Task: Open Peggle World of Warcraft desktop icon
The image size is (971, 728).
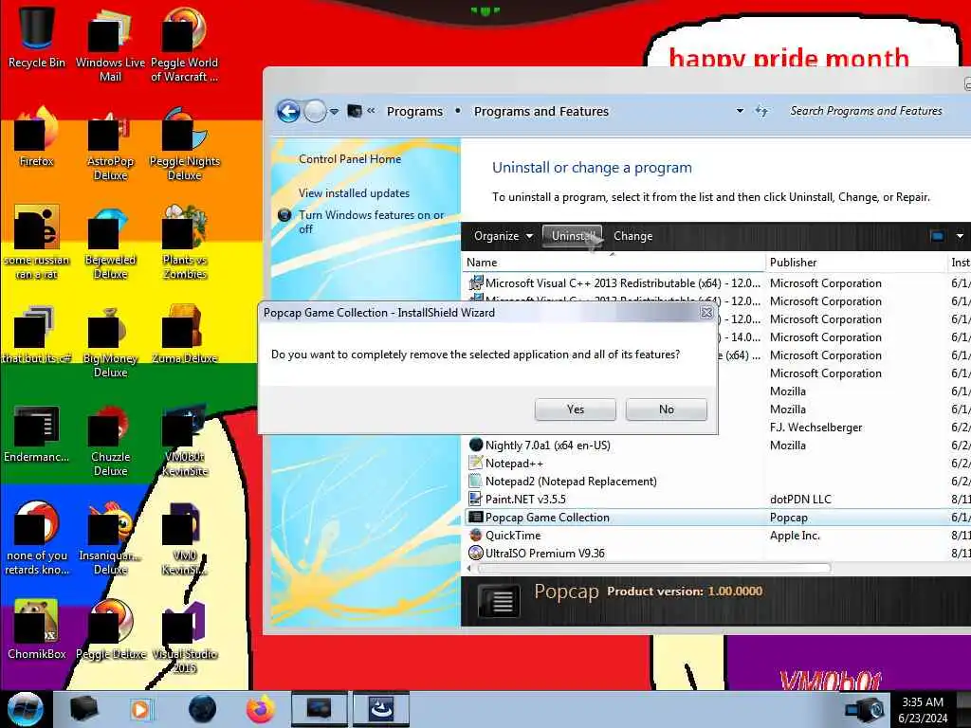Action: click(185, 45)
